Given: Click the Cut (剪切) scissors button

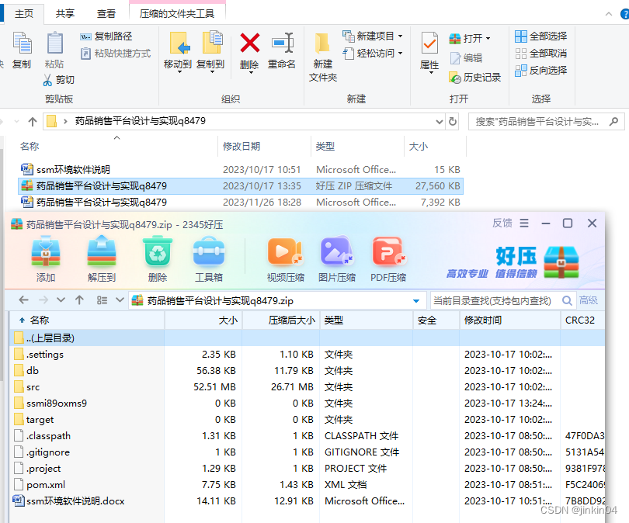Looking at the screenshot, I should coord(59,80).
